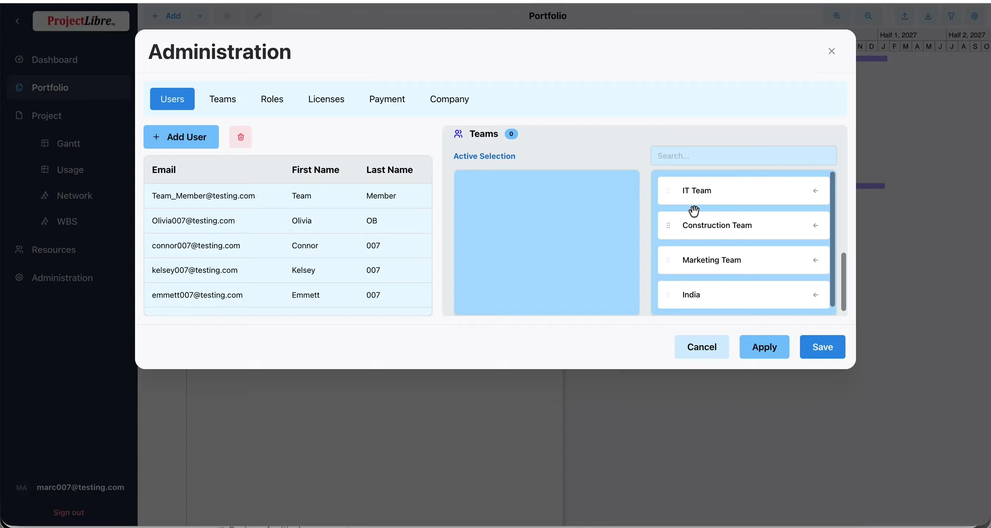Click the zoom in magnifier icon
991x528 pixels.
click(837, 16)
